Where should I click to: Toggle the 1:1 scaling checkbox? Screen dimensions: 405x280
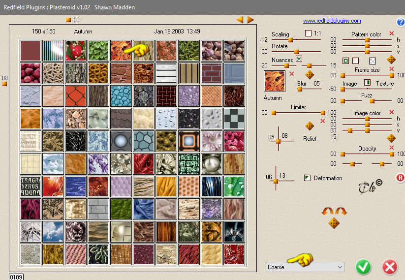click(308, 33)
